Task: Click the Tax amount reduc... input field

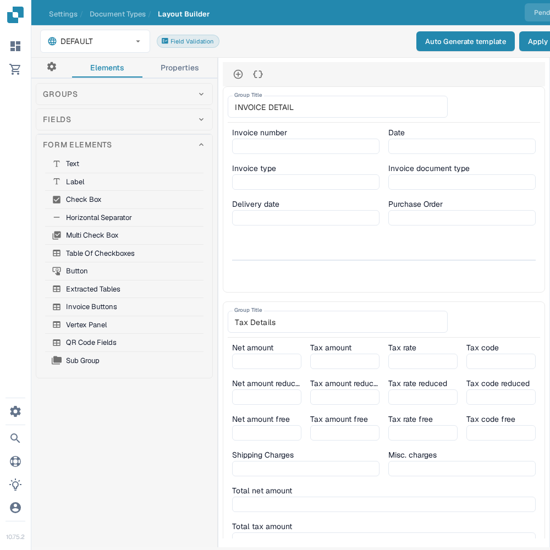Action: click(344, 397)
